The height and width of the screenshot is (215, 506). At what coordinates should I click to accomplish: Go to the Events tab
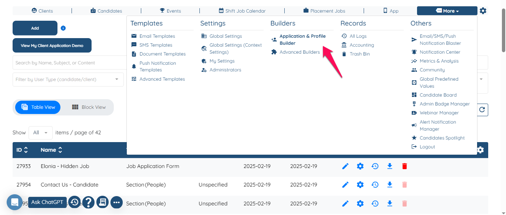coord(170,11)
